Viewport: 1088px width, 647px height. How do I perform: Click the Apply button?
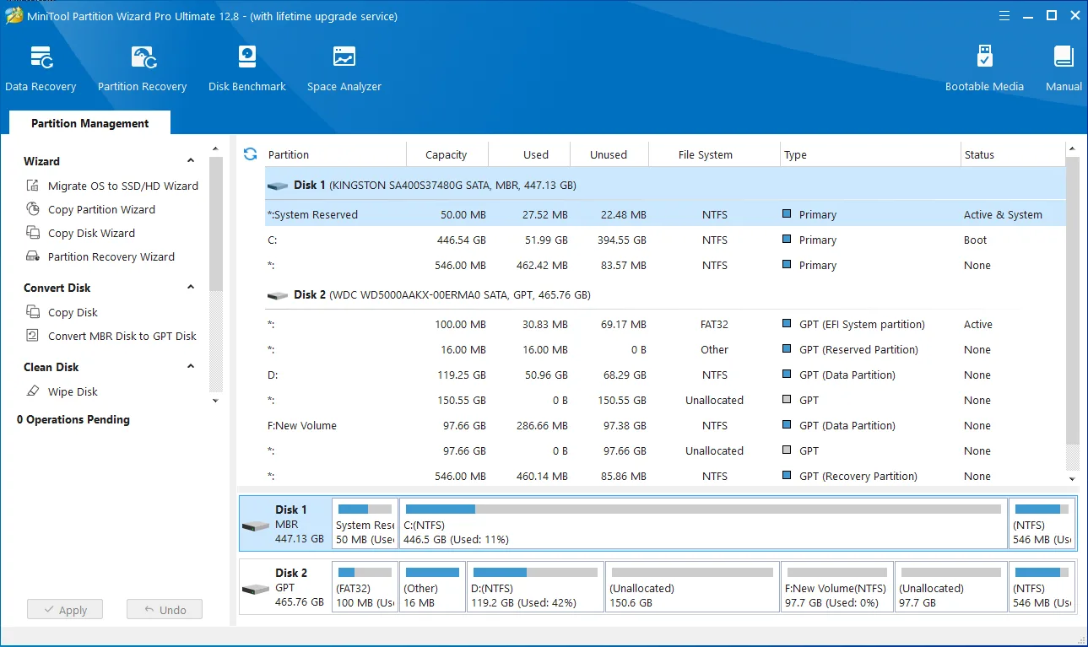65,609
